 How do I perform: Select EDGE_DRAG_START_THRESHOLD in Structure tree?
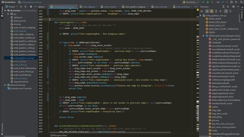point(223,29)
